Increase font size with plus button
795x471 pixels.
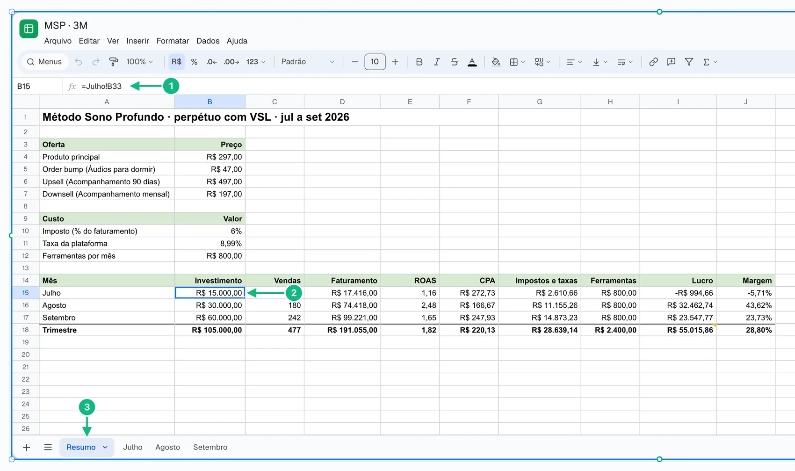point(395,62)
